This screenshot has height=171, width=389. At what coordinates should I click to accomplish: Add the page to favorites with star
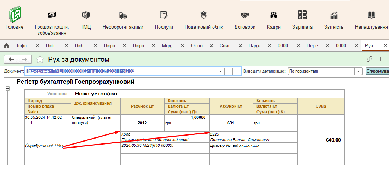(40, 60)
